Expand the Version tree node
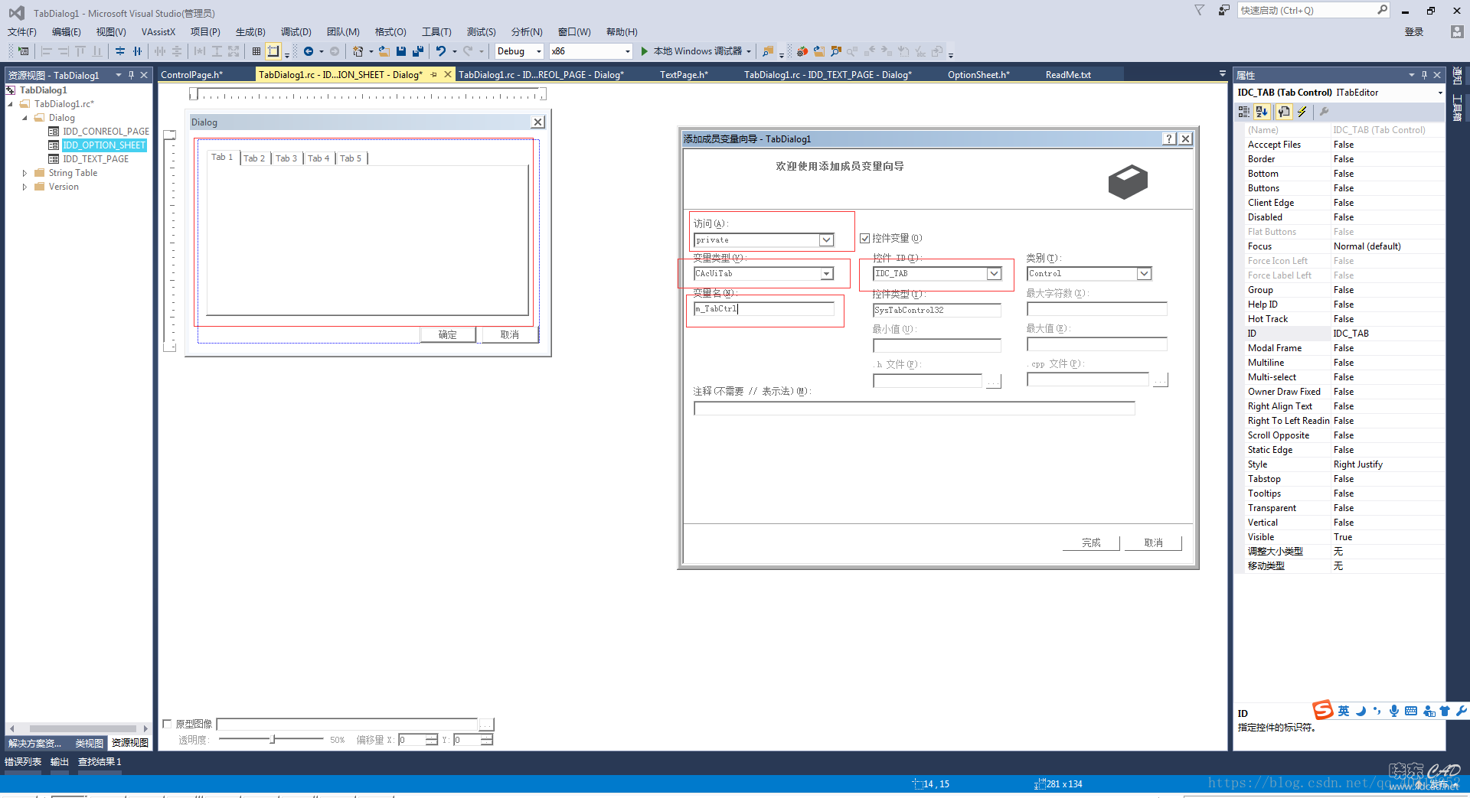This screenshot has width=1470, height=798. click(24, 187)
